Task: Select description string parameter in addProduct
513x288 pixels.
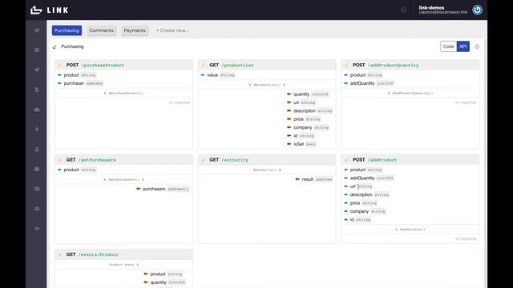Action: [x=366, y=194]
